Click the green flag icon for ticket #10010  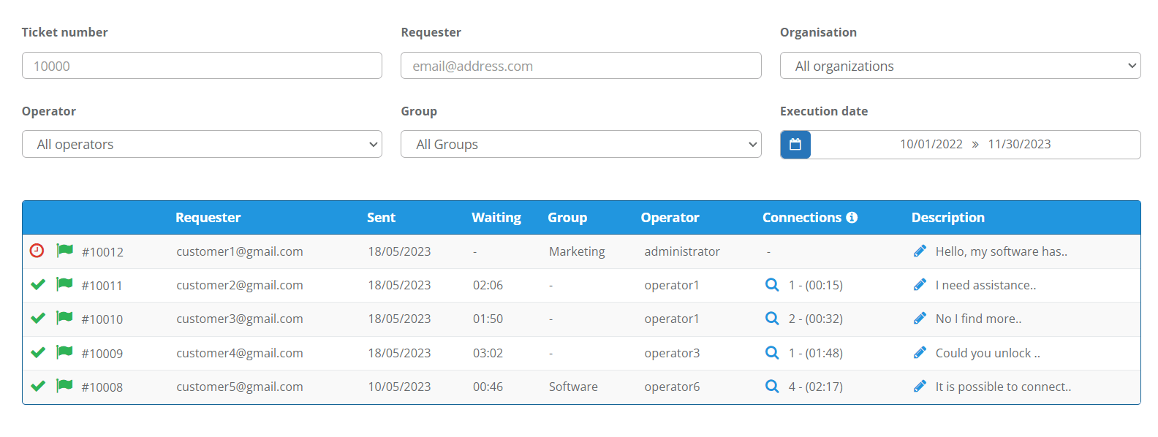click(64, 318)
